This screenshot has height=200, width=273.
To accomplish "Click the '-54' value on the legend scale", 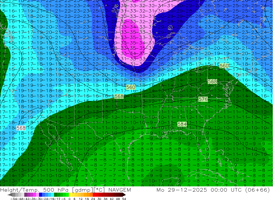I will [14, 199].
